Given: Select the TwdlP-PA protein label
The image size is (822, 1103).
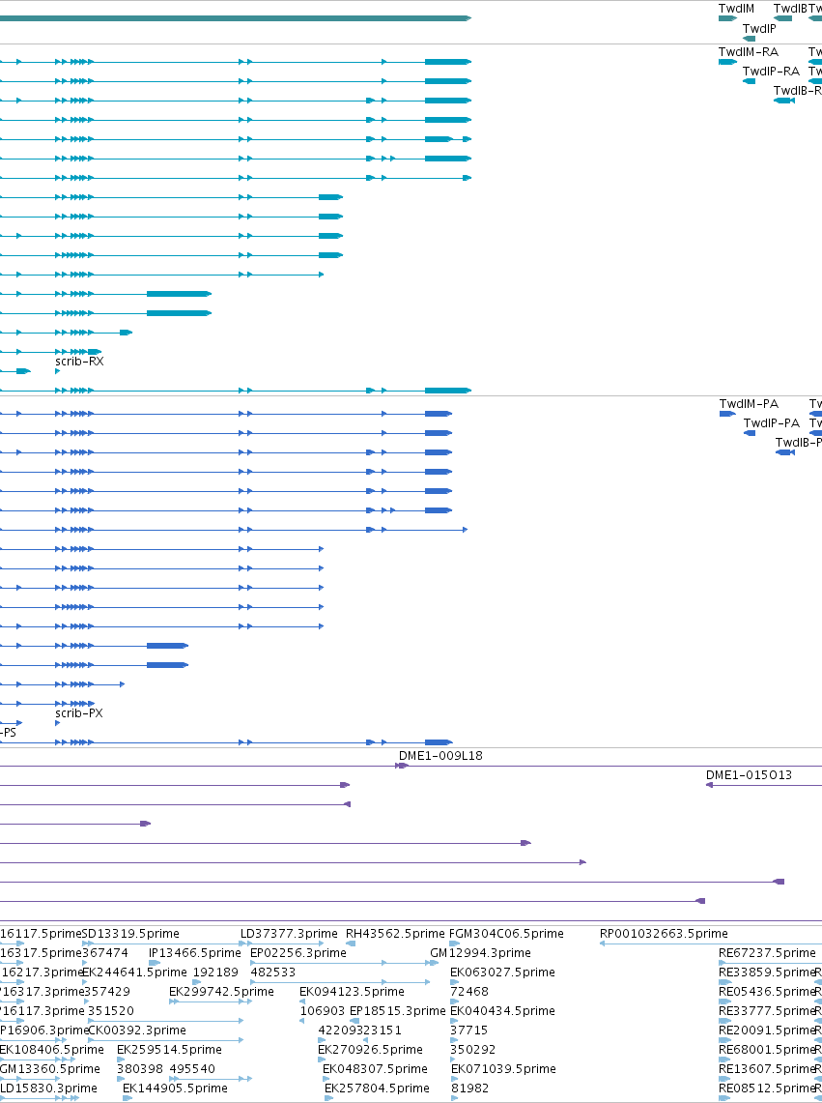Looking at the screenshot, I should tap(772, 422).
